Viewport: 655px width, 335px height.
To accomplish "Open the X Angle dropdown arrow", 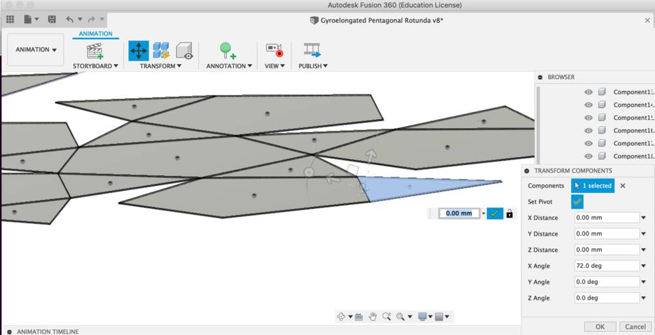I will [644, 266].
